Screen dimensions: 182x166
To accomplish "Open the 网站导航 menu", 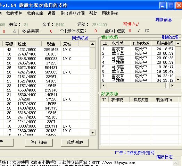I will coord(110,14).
